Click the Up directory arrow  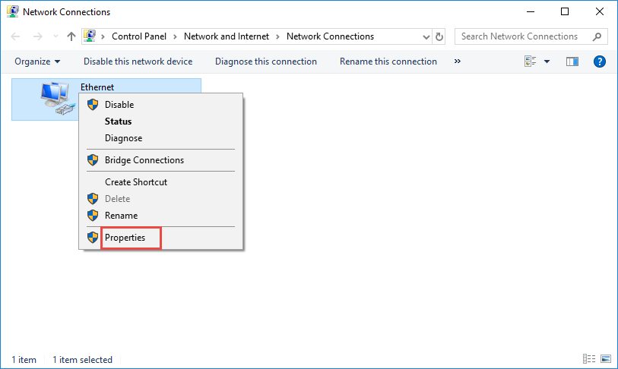(71, 36)
